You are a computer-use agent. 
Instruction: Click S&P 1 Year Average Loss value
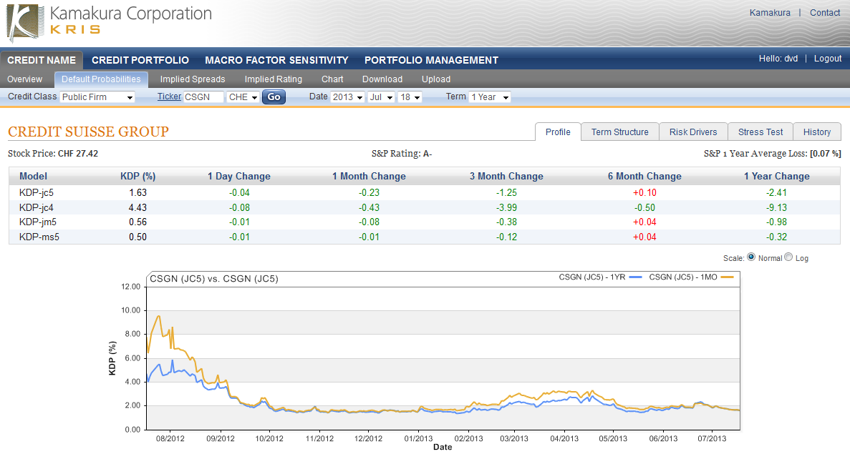pos(826,154)
